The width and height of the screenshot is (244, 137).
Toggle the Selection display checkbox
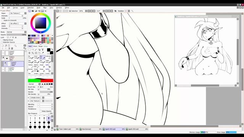70,11
